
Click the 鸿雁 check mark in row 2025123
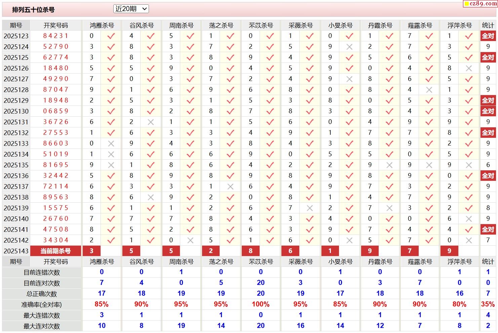click(x=111, y=36)
